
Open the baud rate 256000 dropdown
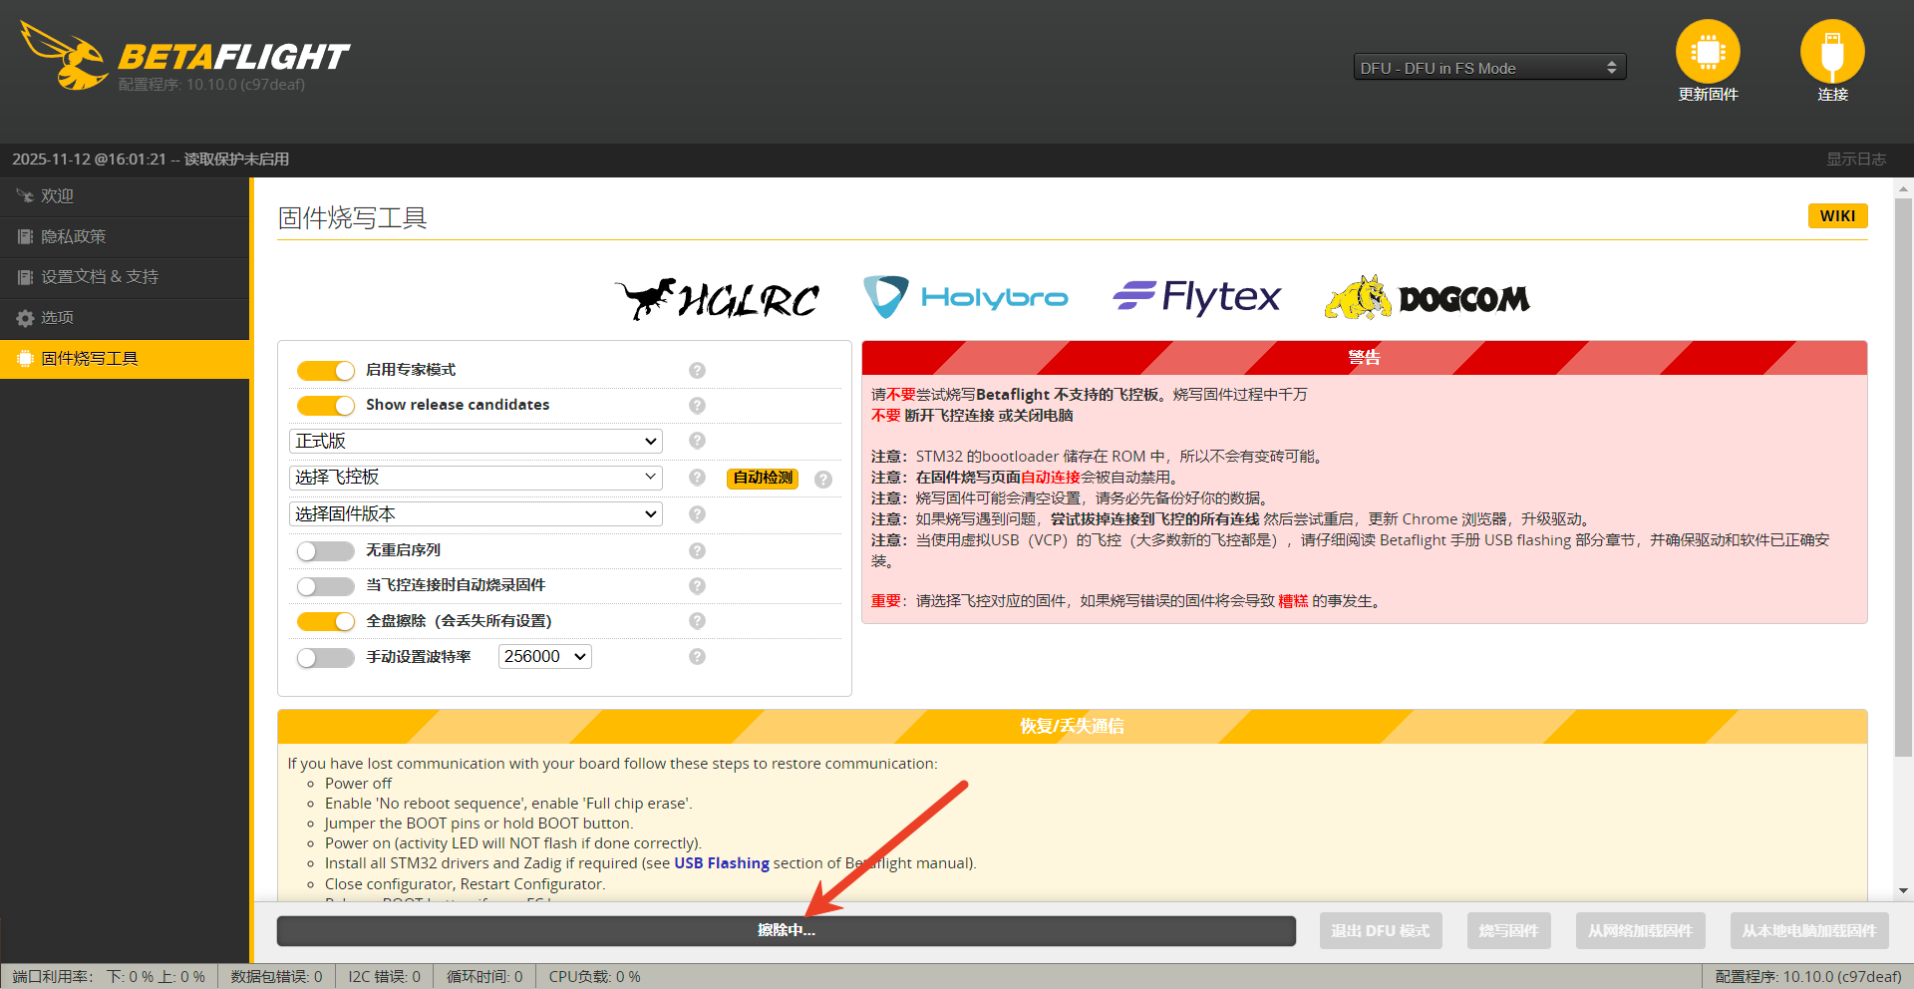coord(544,657)
